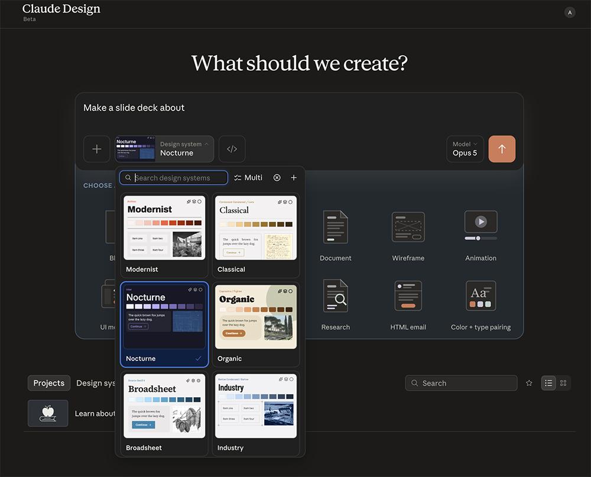Select the Nocturne design system card
Viewport: 591px width, 477px height.
(x=164, y=325)
